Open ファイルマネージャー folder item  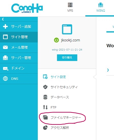[x=62, y=117]
